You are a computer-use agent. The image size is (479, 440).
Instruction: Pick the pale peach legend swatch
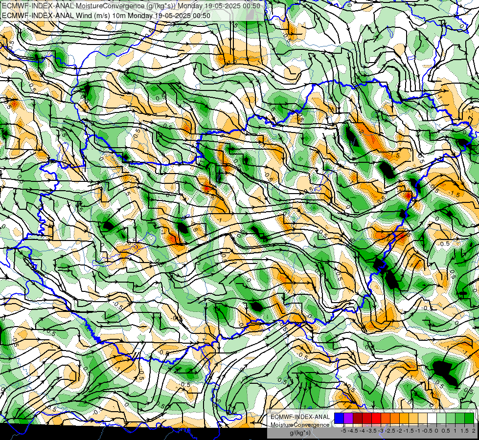click(423, 418)
